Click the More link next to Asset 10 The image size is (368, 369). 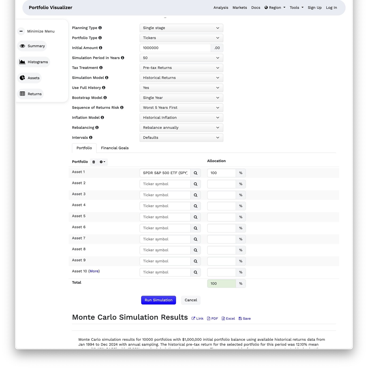[x=94, y=271]
